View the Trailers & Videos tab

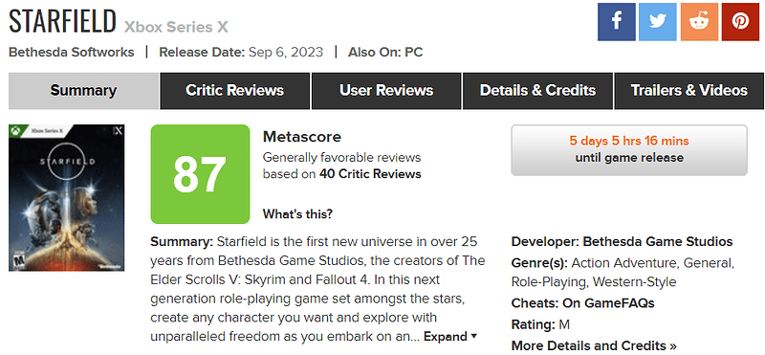[688, 91]
